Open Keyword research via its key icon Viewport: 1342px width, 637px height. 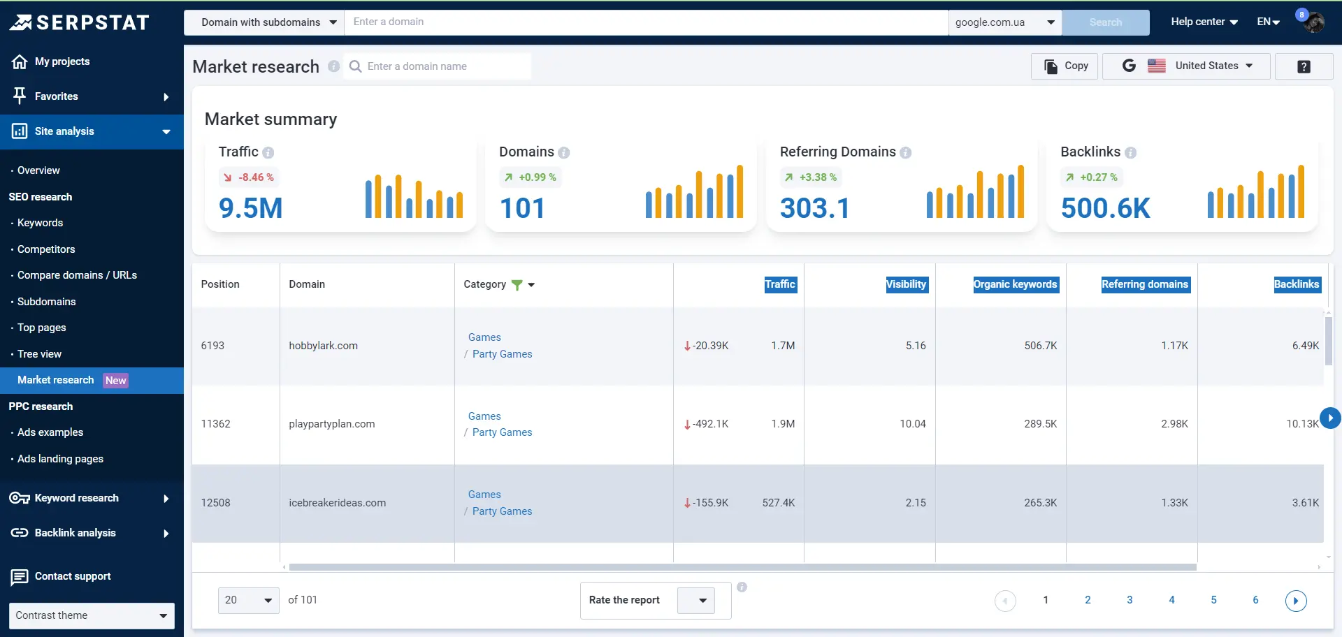click(x=20, y=498)
